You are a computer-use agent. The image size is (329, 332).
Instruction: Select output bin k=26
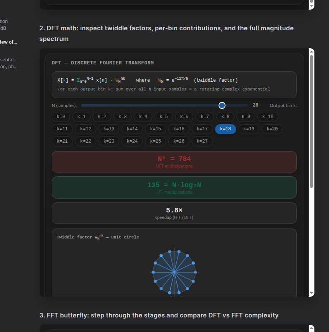[179, 141]
